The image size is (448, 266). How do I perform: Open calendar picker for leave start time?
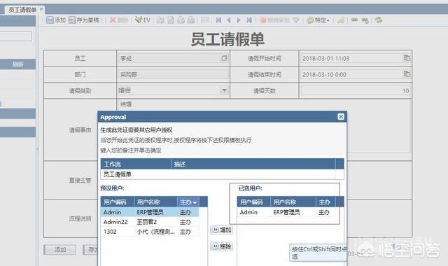point(406,58)
